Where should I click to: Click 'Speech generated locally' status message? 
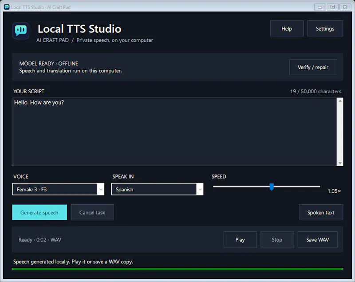tap(73, 262)
